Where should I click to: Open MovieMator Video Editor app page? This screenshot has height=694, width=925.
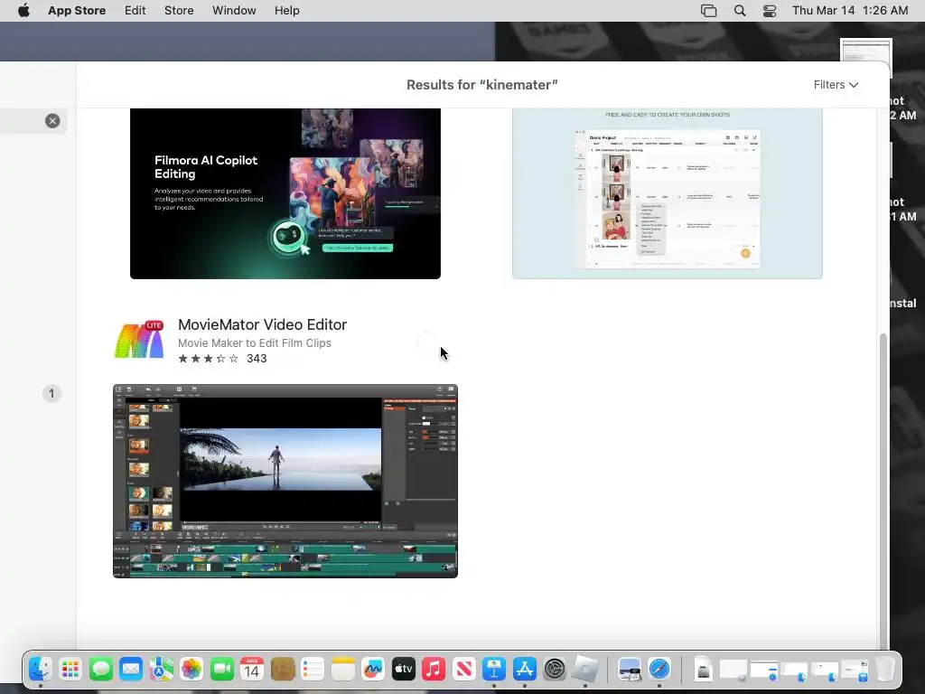point(263,324)
